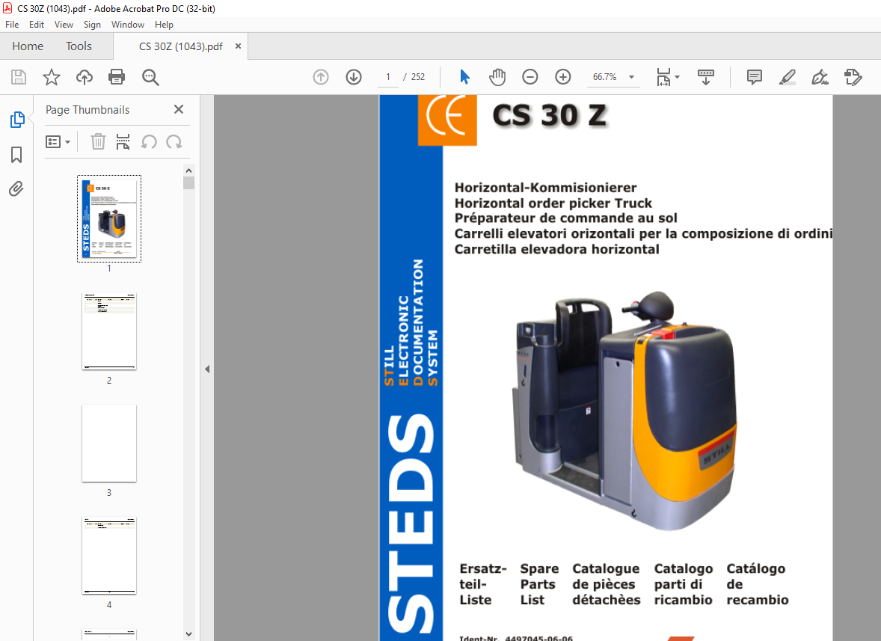The image size is (881, 641).
Task: Select page 4 thumbnail
Action: 109,556
